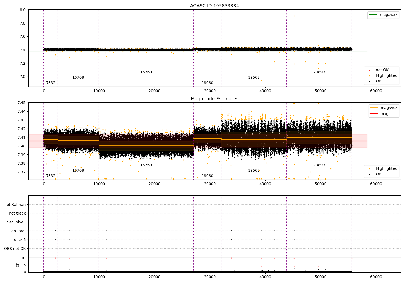Select the mag OBSID legend entry
This screenshot has width=405, height=283.
click(x=383, y=108)
